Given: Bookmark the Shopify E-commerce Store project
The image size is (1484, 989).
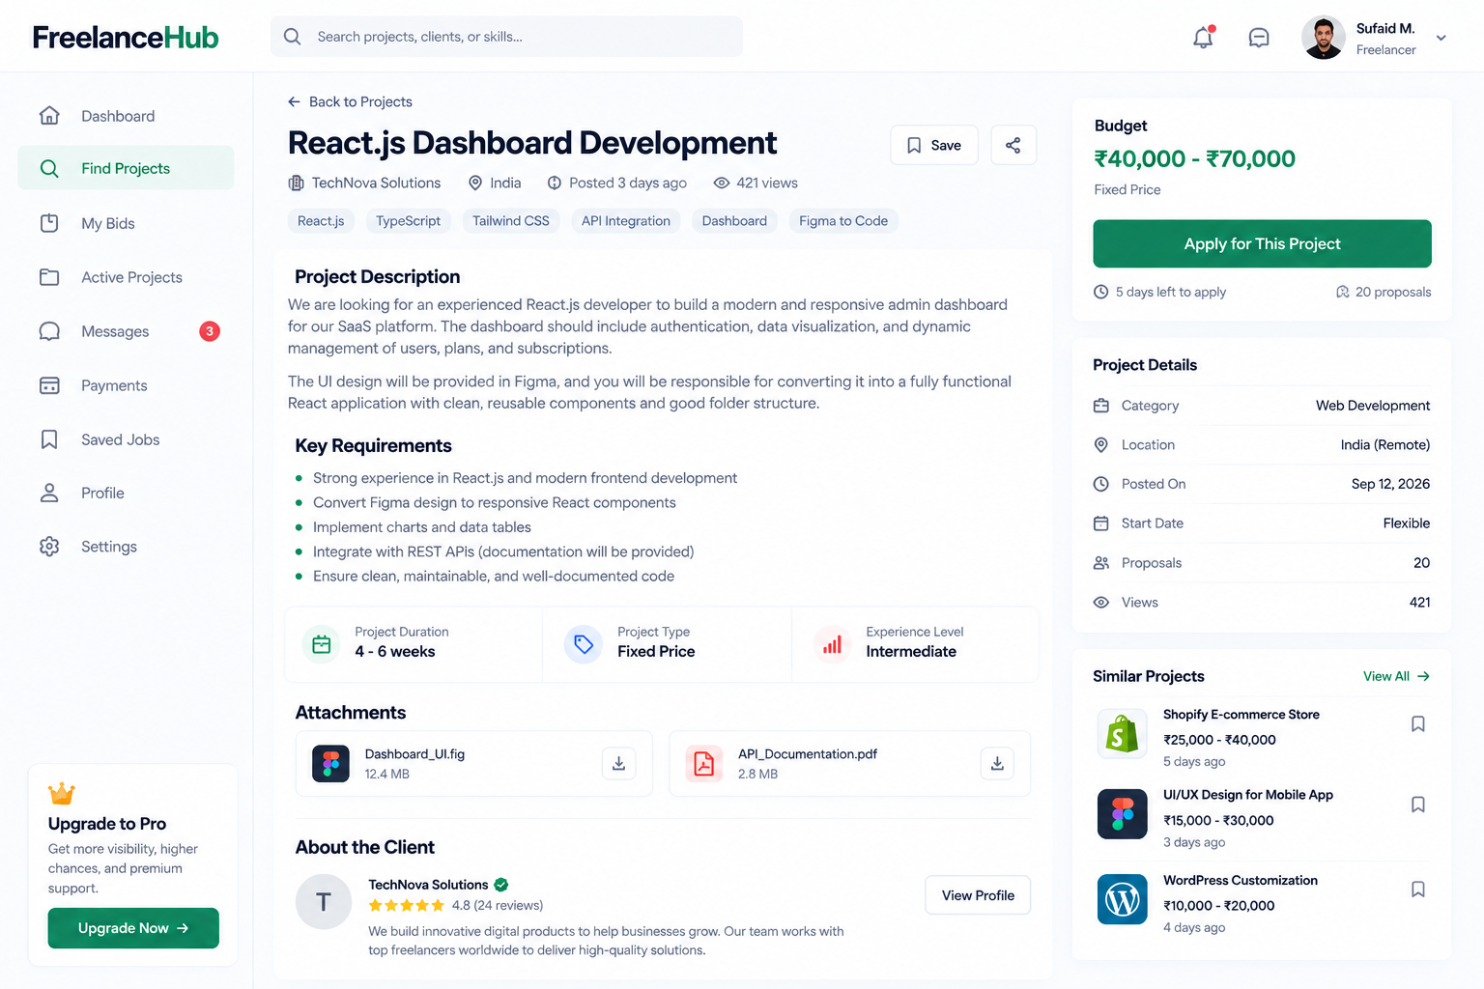Looking at the screenshot, I should coord(1418,723).
